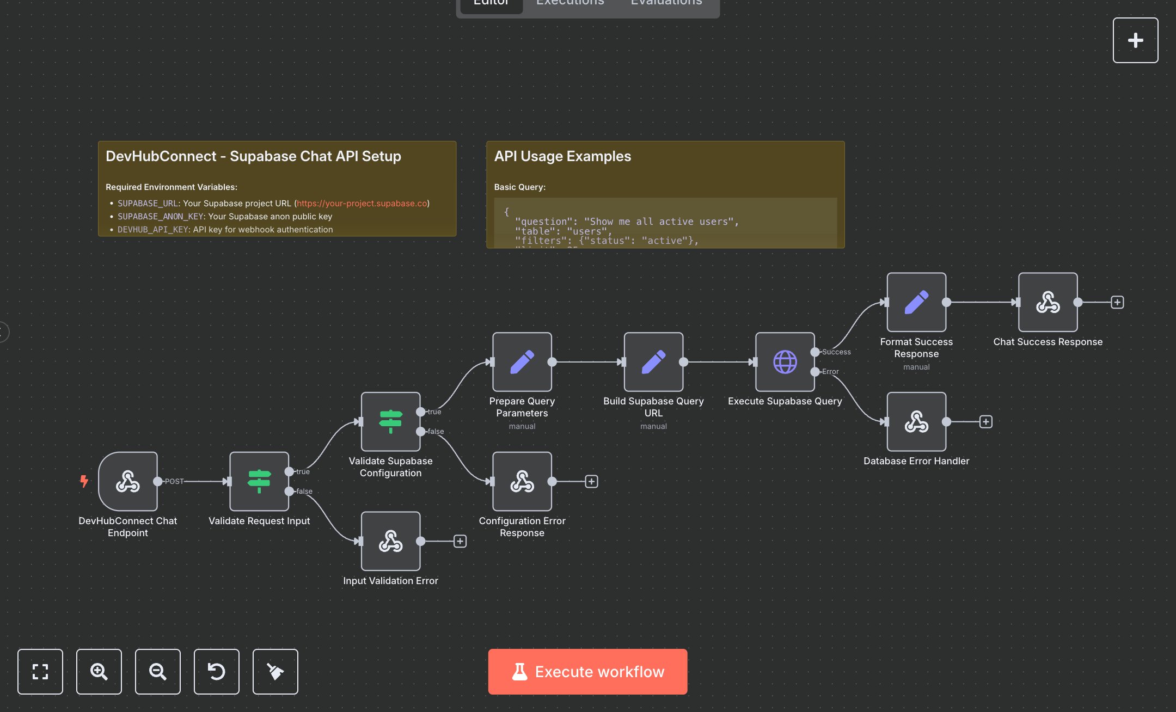The height and width of the screenshot is (712, 1176).
Task: Open the supabase.co project URL link
Action: tap(362, 203)
